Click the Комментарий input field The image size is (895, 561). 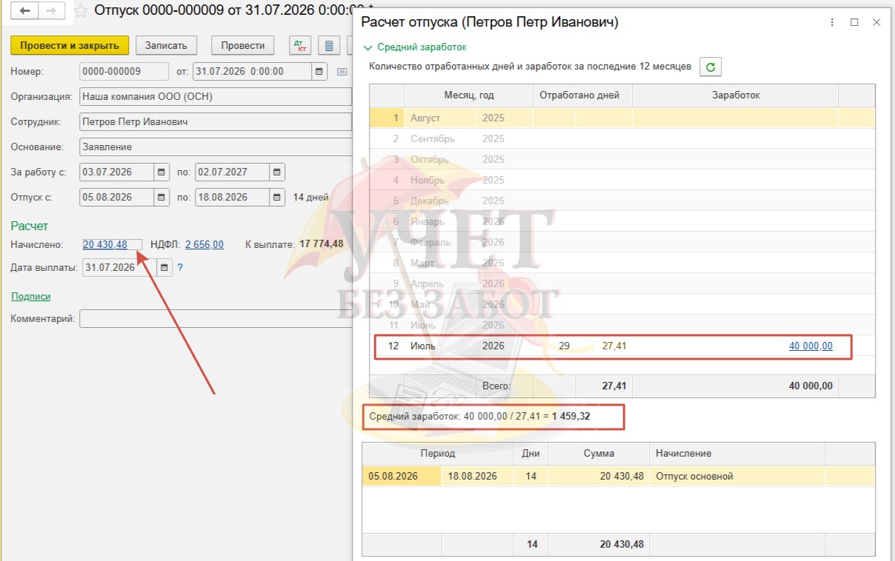click(x=216, y=318)
